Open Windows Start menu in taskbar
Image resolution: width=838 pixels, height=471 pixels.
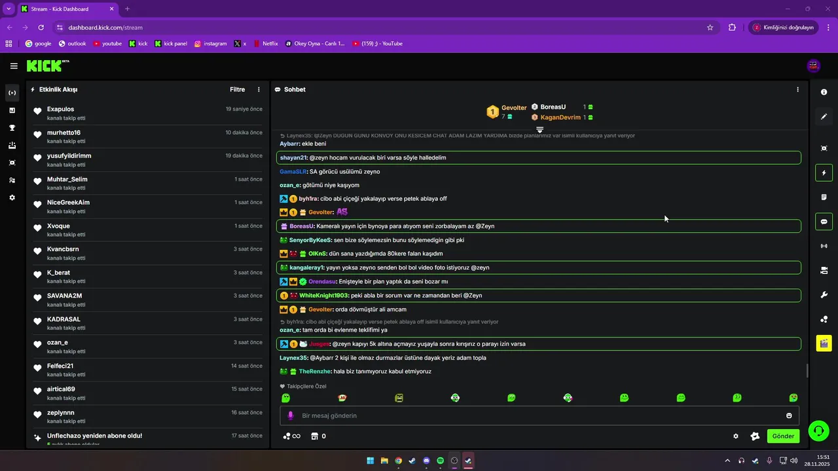coord(371,461)
